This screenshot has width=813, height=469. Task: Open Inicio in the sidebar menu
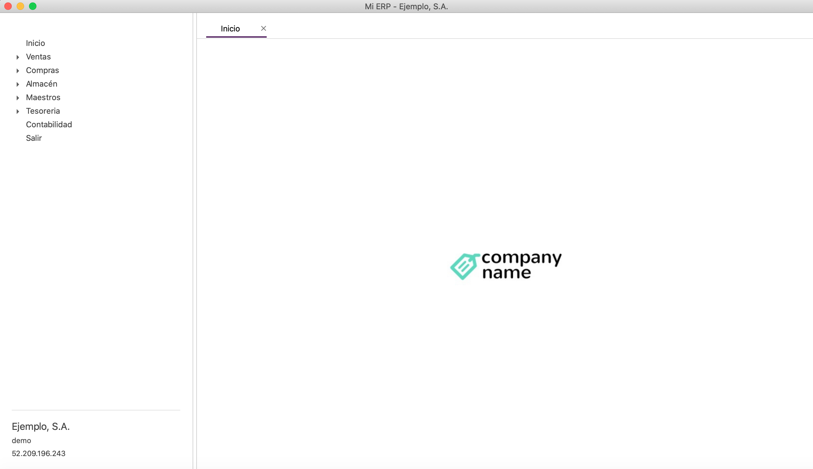[x=35, y=43]
